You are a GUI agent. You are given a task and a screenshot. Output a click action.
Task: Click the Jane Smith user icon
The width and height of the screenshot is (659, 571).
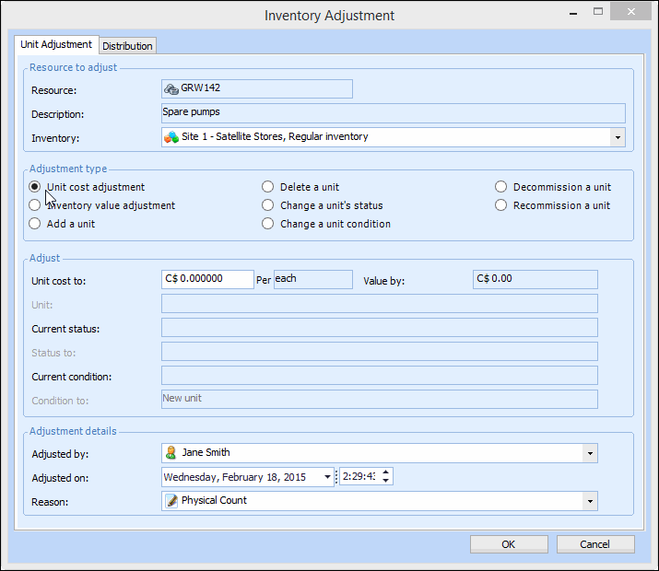click(x=171, y=453)
